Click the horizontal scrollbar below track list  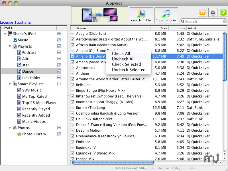[x=113, y=163]
